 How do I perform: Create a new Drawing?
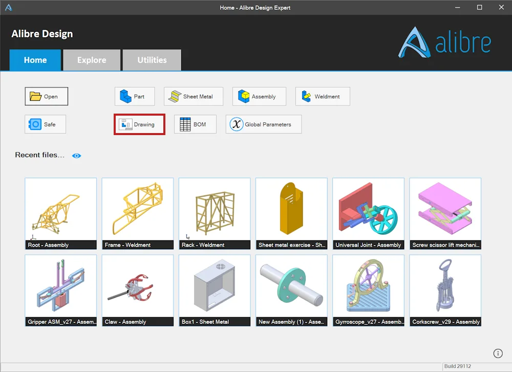click(x=139, y=124)
